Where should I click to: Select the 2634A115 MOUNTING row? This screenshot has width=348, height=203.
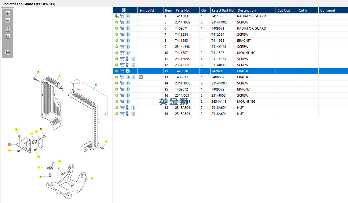click(x=231, y=101)
